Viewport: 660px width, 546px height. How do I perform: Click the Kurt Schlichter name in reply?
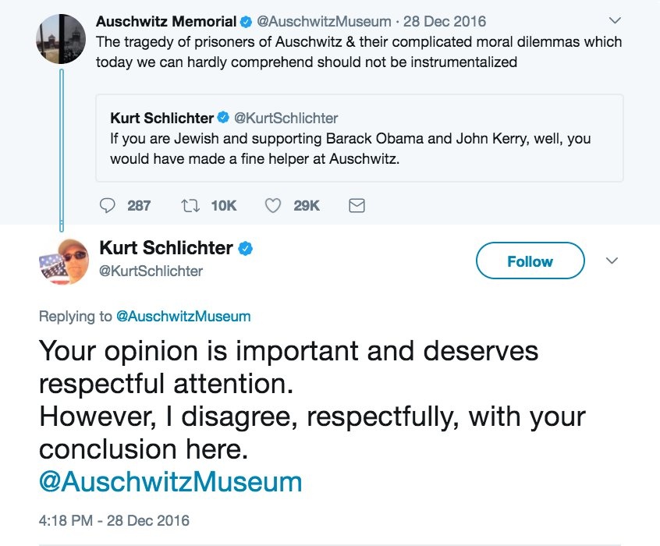(x=166, y=249)
